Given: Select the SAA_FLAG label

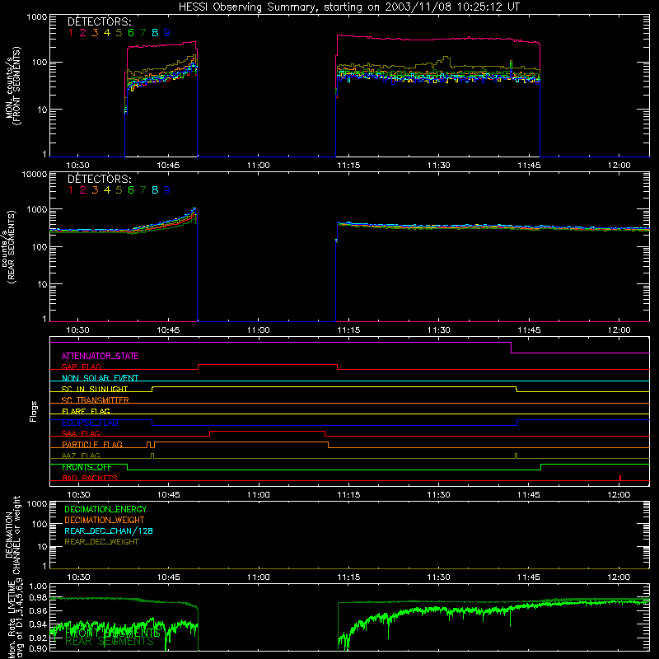Looking at the screenshot, I should point(81,434).
